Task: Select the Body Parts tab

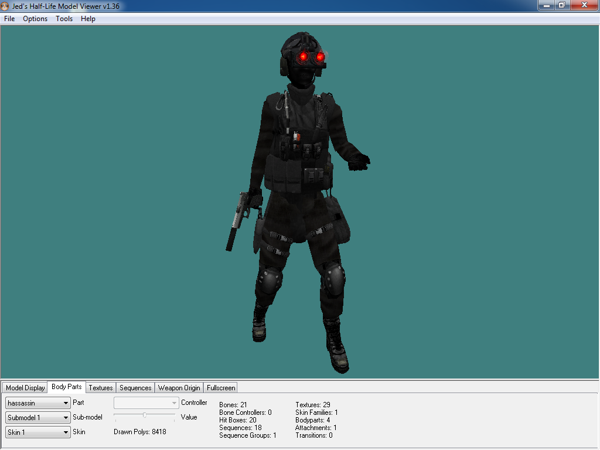Action: click(x=67, y=387)
